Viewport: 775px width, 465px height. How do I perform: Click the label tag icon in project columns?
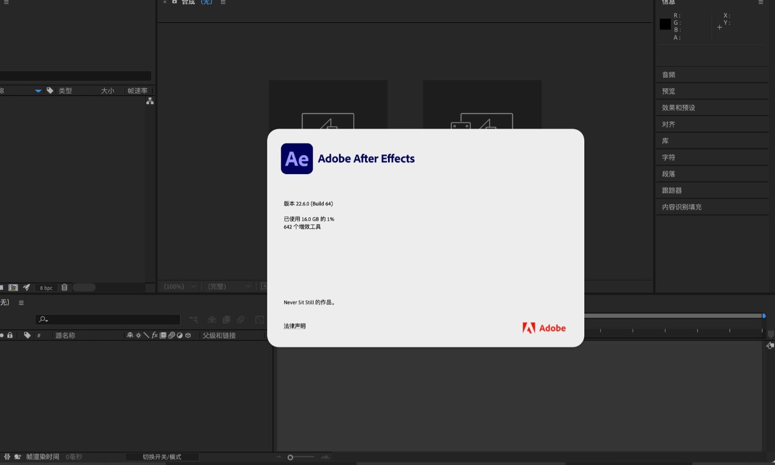(x=50, y=90)
